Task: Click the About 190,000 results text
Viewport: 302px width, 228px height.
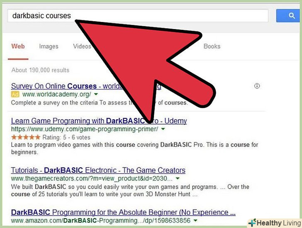Action: click(40, 70)
